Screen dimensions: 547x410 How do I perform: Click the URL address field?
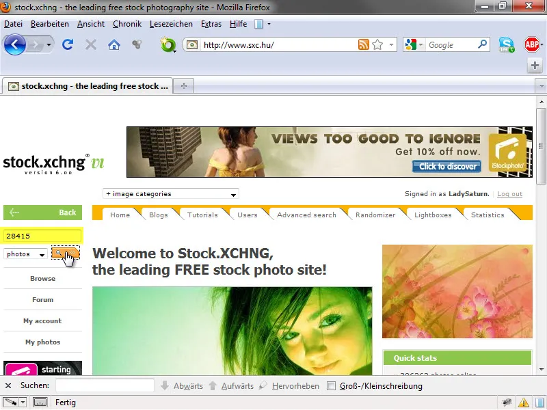click(x=279, y=44)
